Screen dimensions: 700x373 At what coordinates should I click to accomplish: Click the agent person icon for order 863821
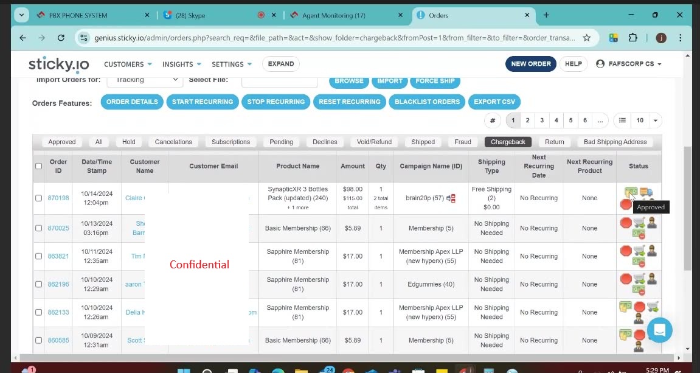point(652,251)
